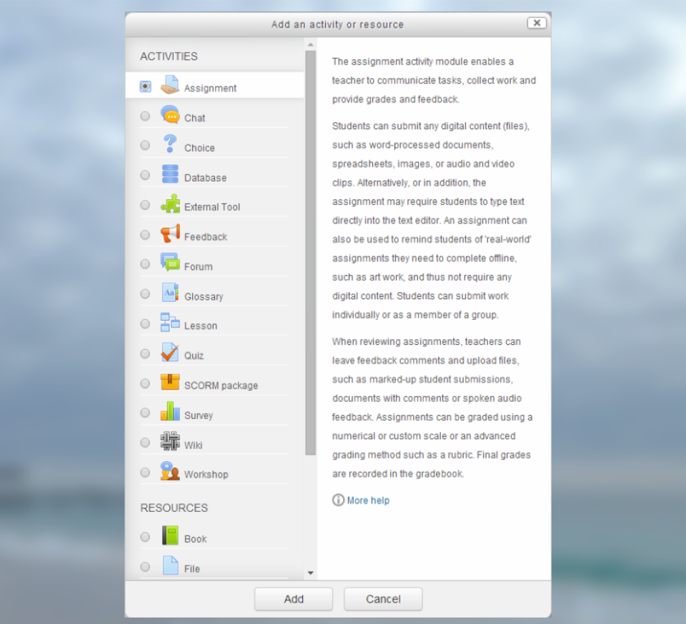Screen dimensions: 686x624
Task: Select the External Tool radio button
Action: 145,205
